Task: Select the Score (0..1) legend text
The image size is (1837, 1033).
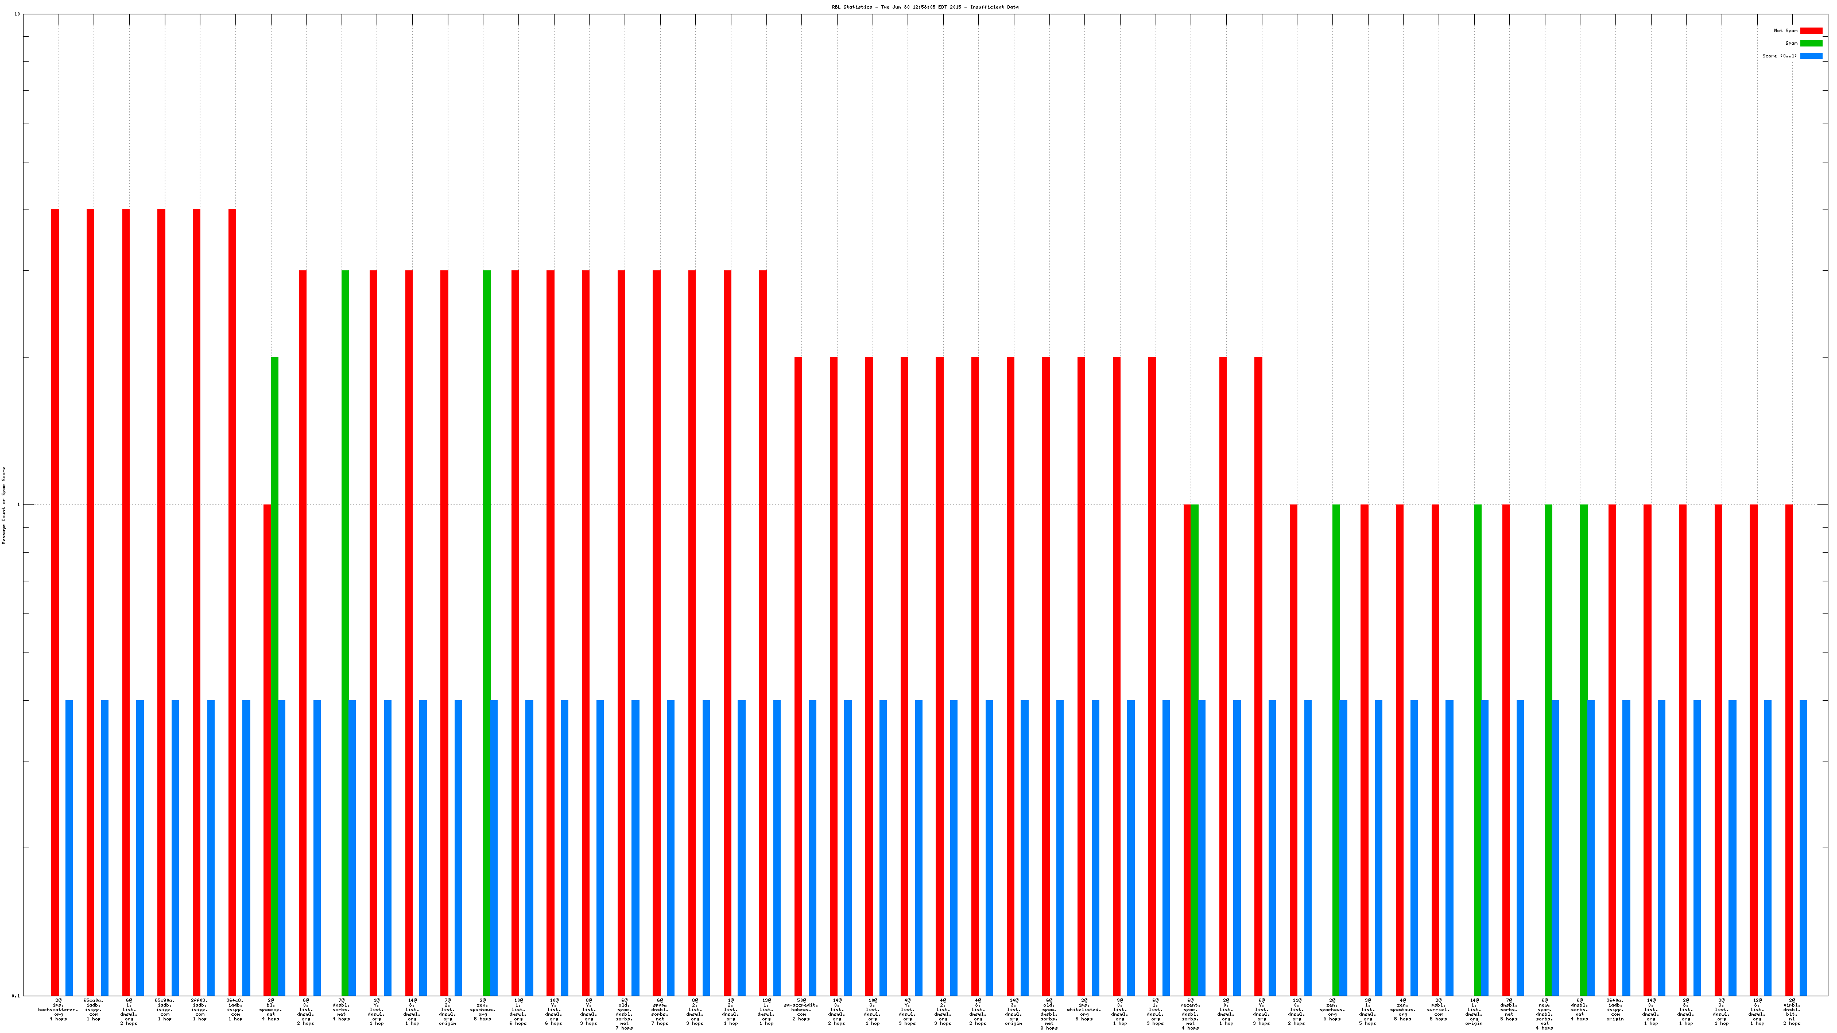Action: point(1779,56)
